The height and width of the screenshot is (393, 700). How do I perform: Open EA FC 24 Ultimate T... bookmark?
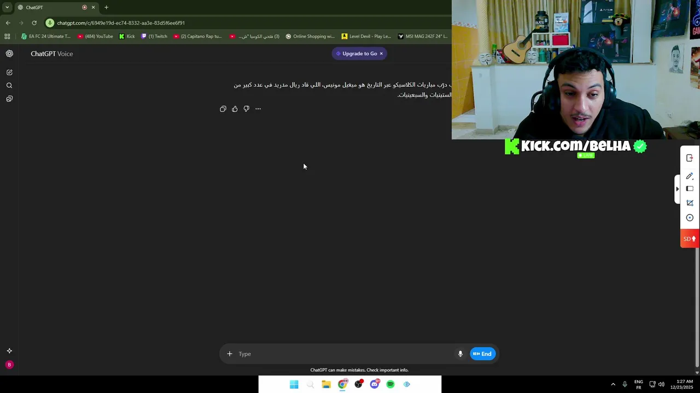tap(46, 37)
